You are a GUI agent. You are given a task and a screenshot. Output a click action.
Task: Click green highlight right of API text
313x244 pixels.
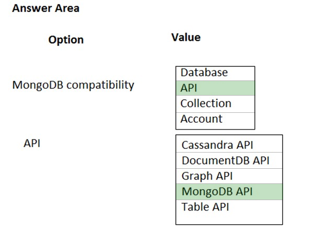click(x=226, y=88)
